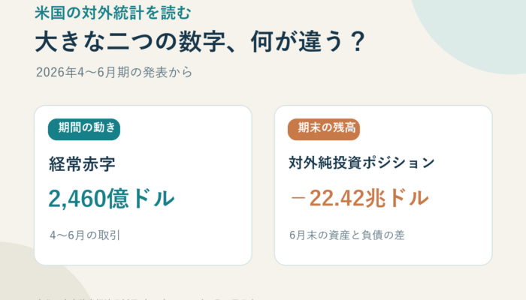Screen dimensions: 526x300
Task: Click the headline 大きな二つの数字、何が違う？
Action: pyautogui.click(x=201, y=41)
